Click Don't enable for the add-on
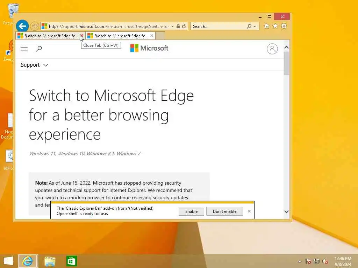This screenshot has height=268, width=358. point(224,211)
